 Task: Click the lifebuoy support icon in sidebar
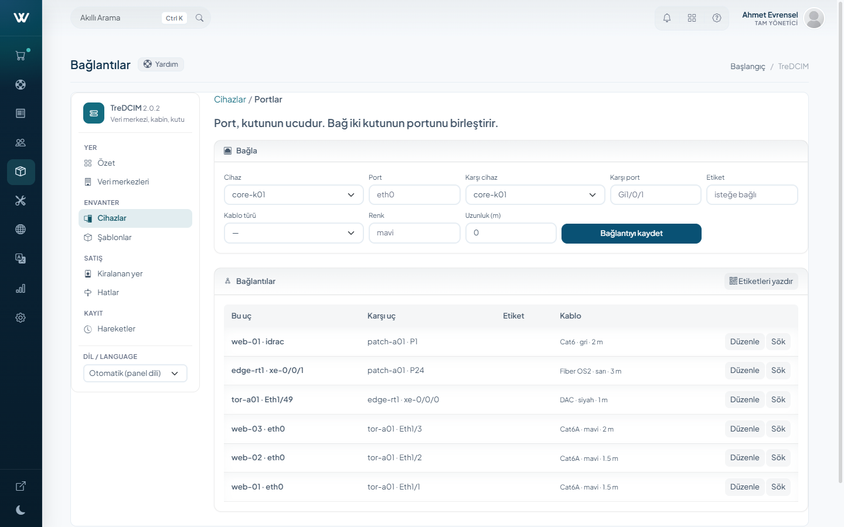(21, 84)
